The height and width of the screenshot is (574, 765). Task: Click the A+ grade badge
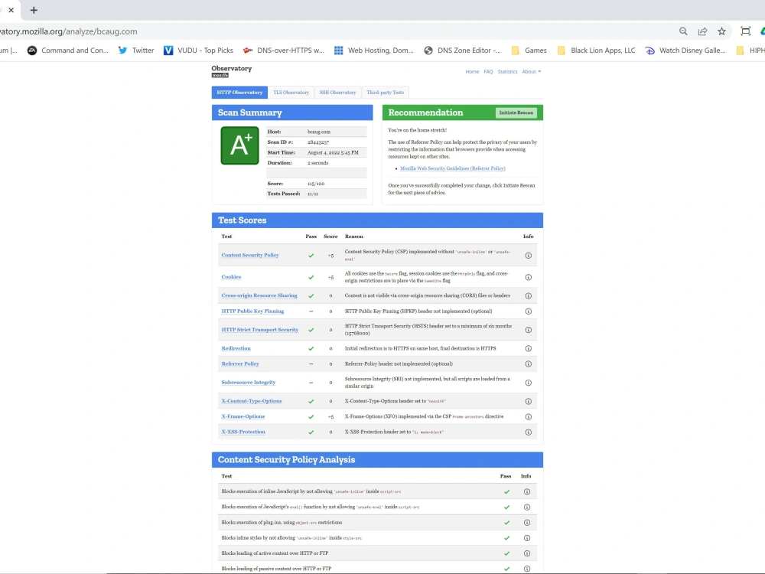239,145
